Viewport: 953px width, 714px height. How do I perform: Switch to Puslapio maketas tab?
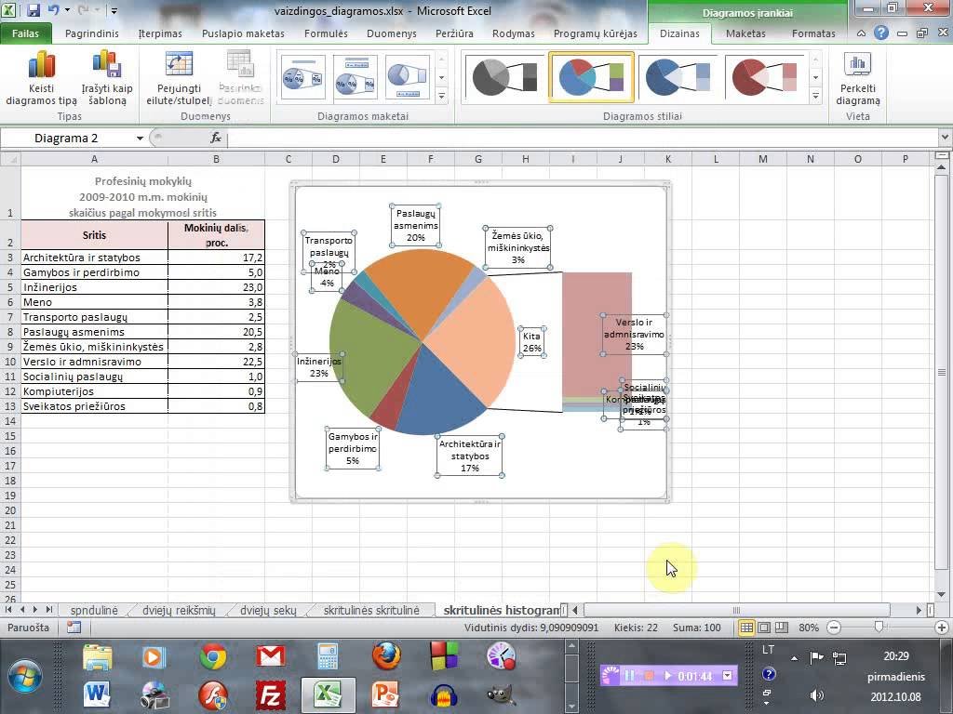(243, 33)
